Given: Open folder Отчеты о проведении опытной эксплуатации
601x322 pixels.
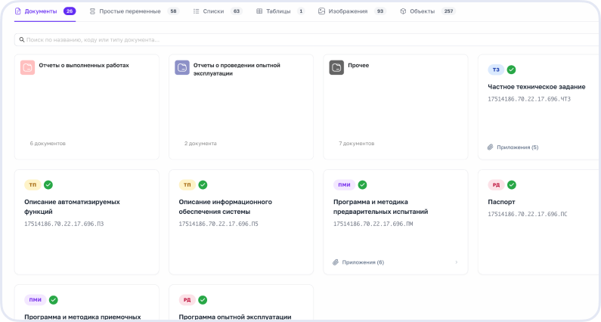Looking at the screenshot, I should 237,70.
